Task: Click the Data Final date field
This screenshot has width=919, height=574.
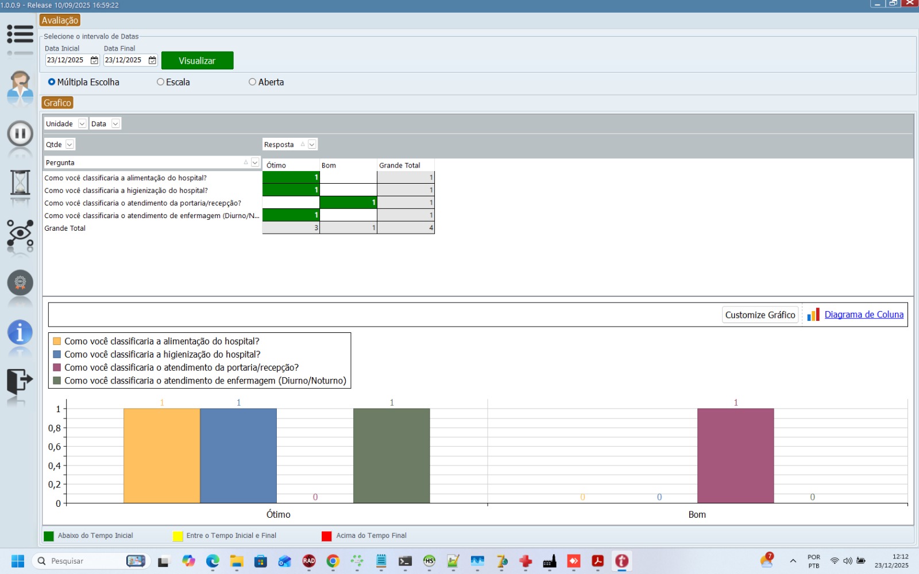Action: click(124, 60)
